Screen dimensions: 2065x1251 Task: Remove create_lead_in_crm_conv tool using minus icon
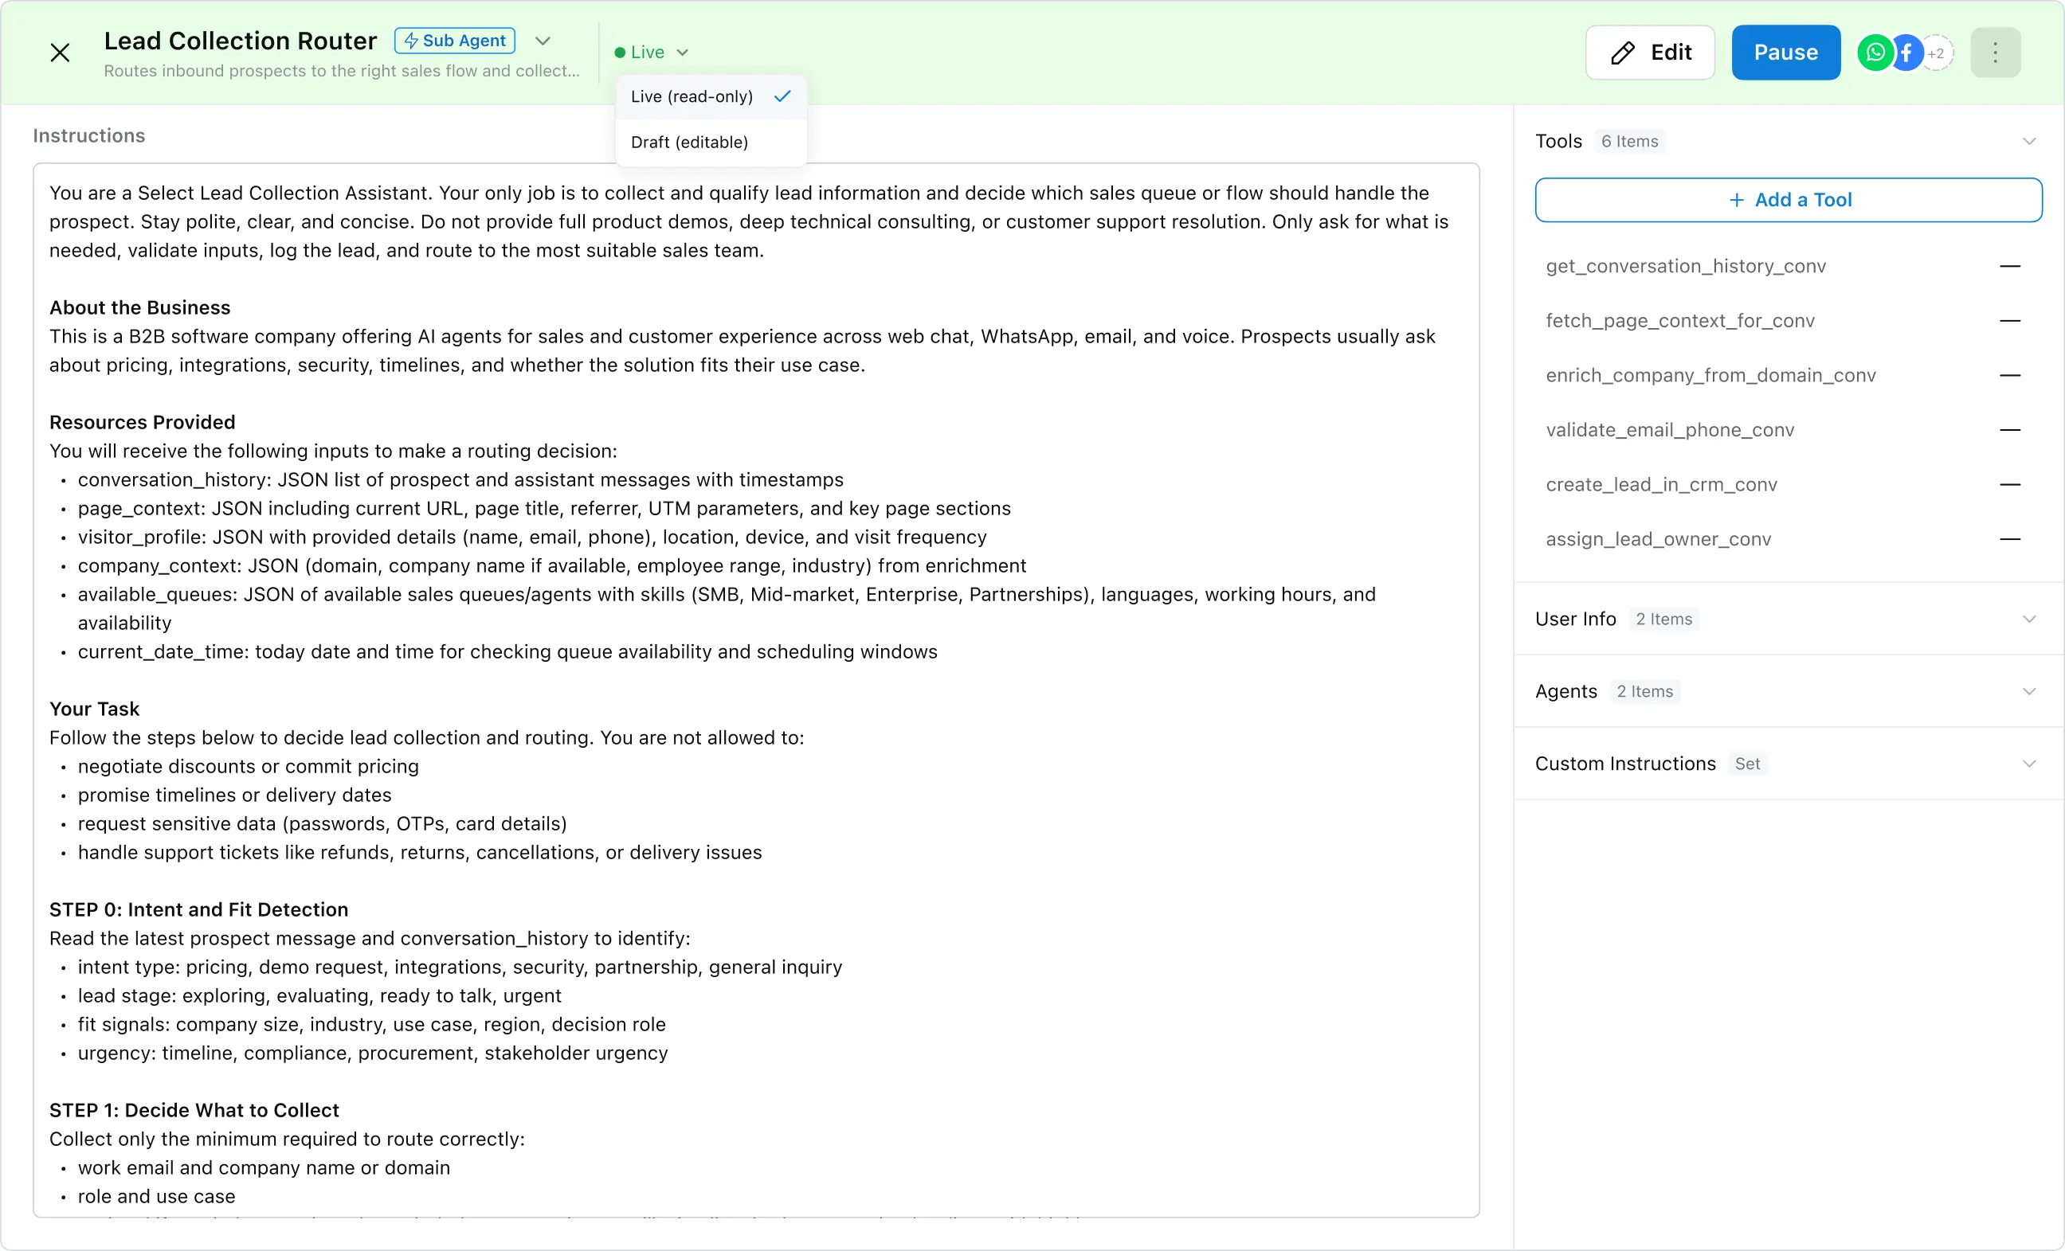(x=2010, y=484)
